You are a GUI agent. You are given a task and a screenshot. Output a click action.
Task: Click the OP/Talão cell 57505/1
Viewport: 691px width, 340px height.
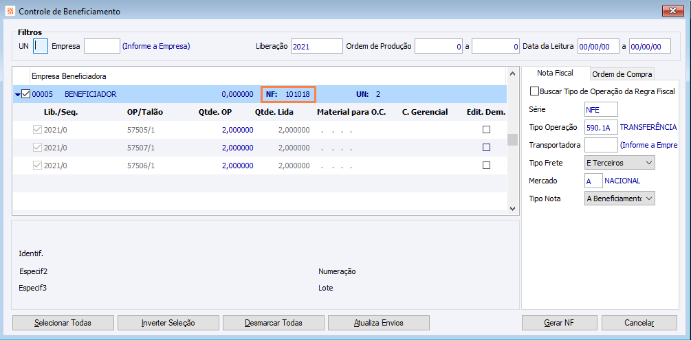tap(140, 130)
